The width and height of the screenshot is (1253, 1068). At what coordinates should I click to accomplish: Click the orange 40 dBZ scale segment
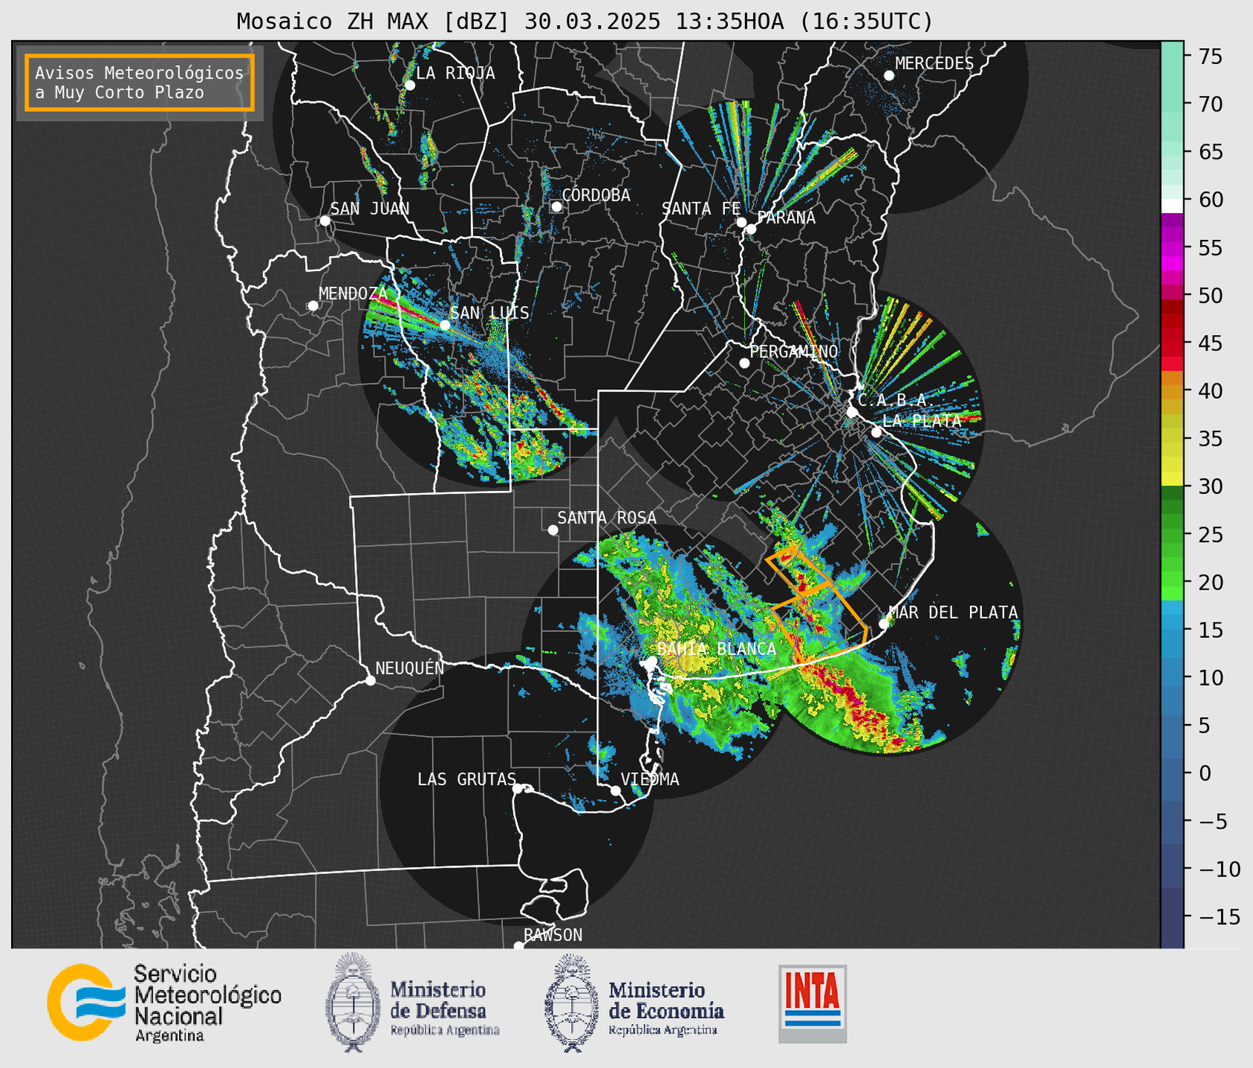click(1172, 391)
